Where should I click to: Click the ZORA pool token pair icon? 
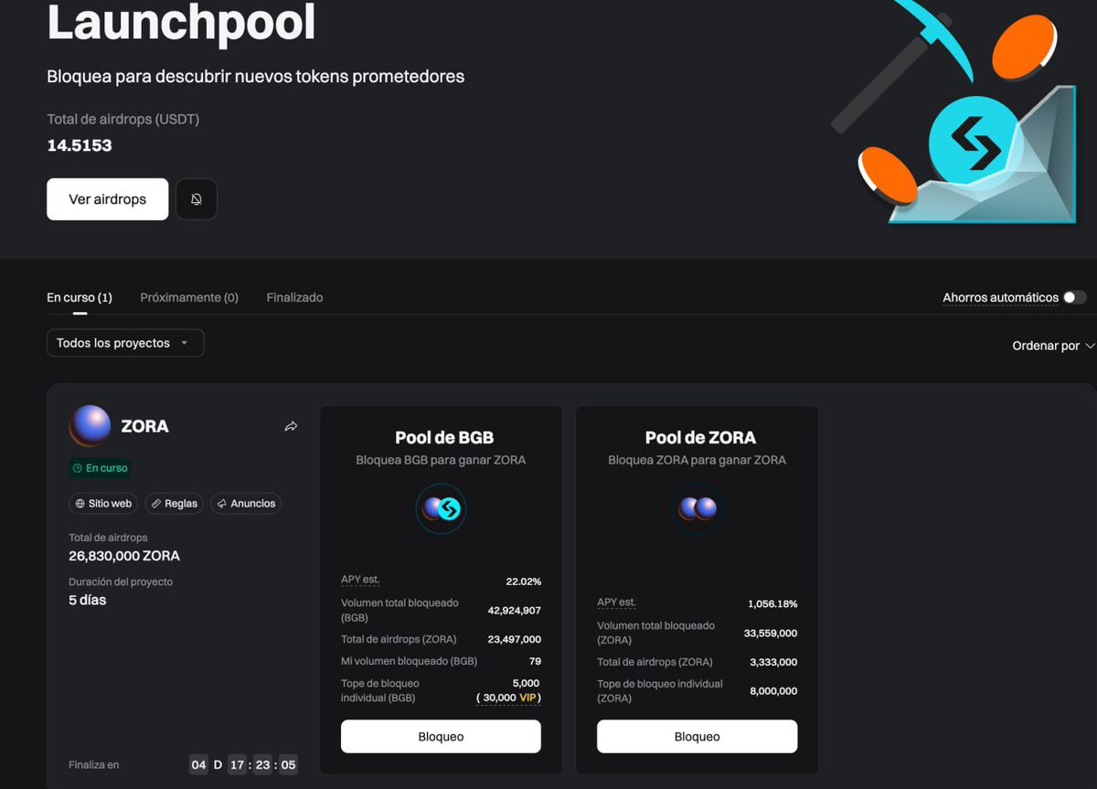697,508
